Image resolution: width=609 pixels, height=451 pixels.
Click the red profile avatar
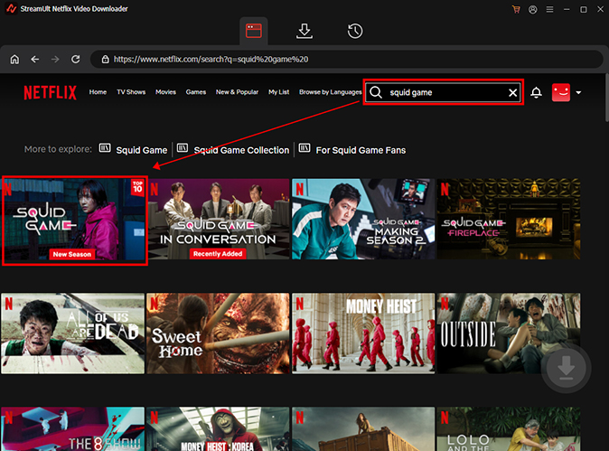[561, 92]
